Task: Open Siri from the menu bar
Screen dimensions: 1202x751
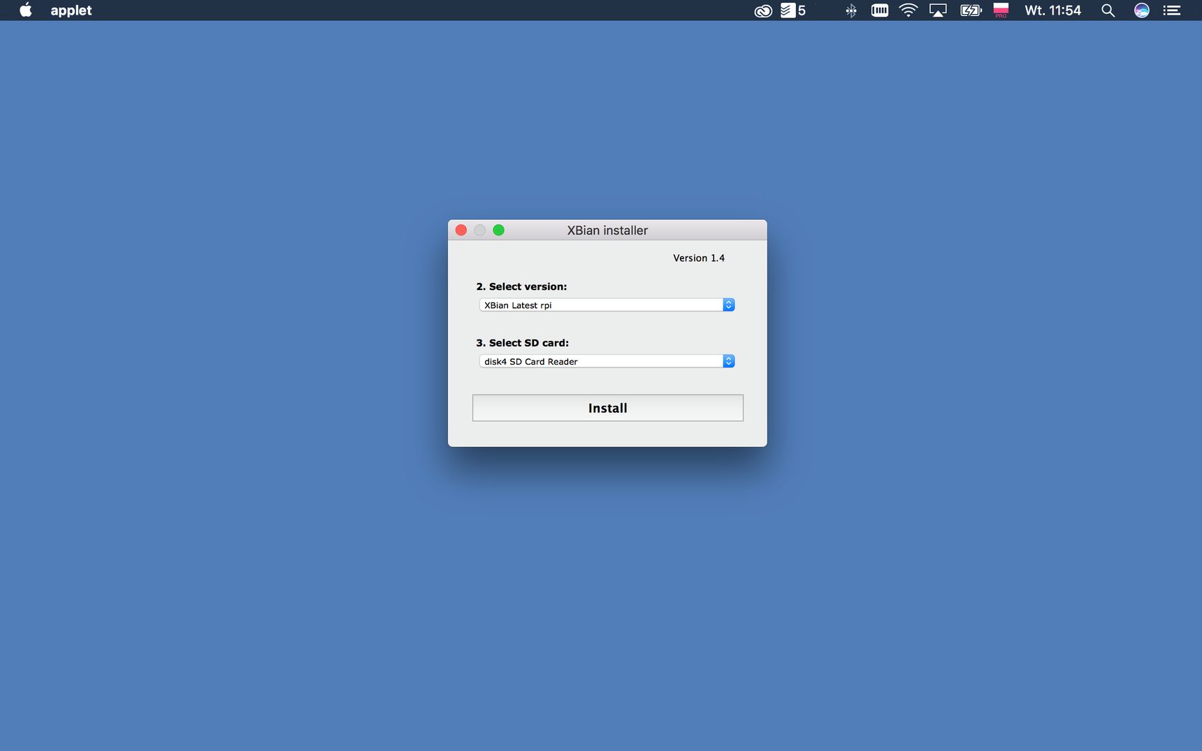Action: 1141,10
